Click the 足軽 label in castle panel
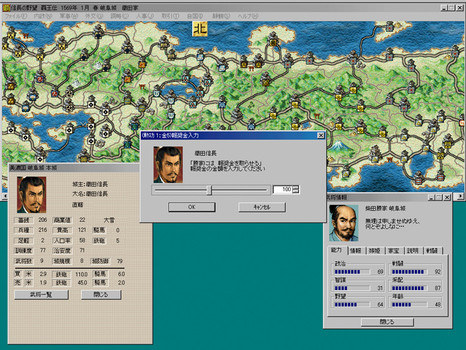Image resolution: width=466 pixels, height=350 pixels. pyautogui.click(x=24, y=241)
